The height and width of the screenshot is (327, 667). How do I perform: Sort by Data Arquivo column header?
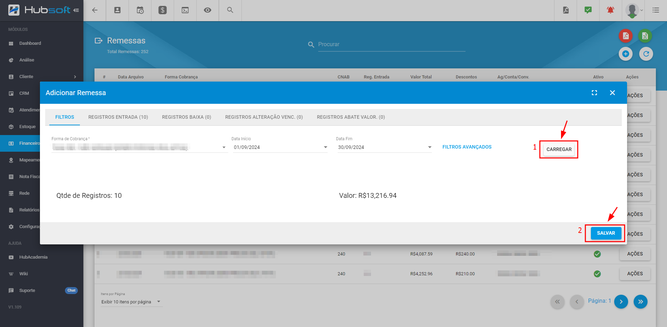[x=131, y=77]
